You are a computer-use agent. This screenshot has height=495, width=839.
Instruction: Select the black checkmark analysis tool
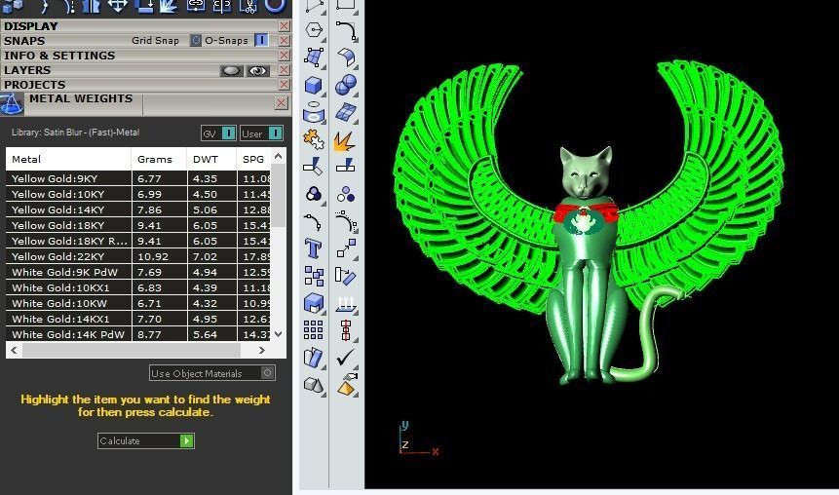346,358
